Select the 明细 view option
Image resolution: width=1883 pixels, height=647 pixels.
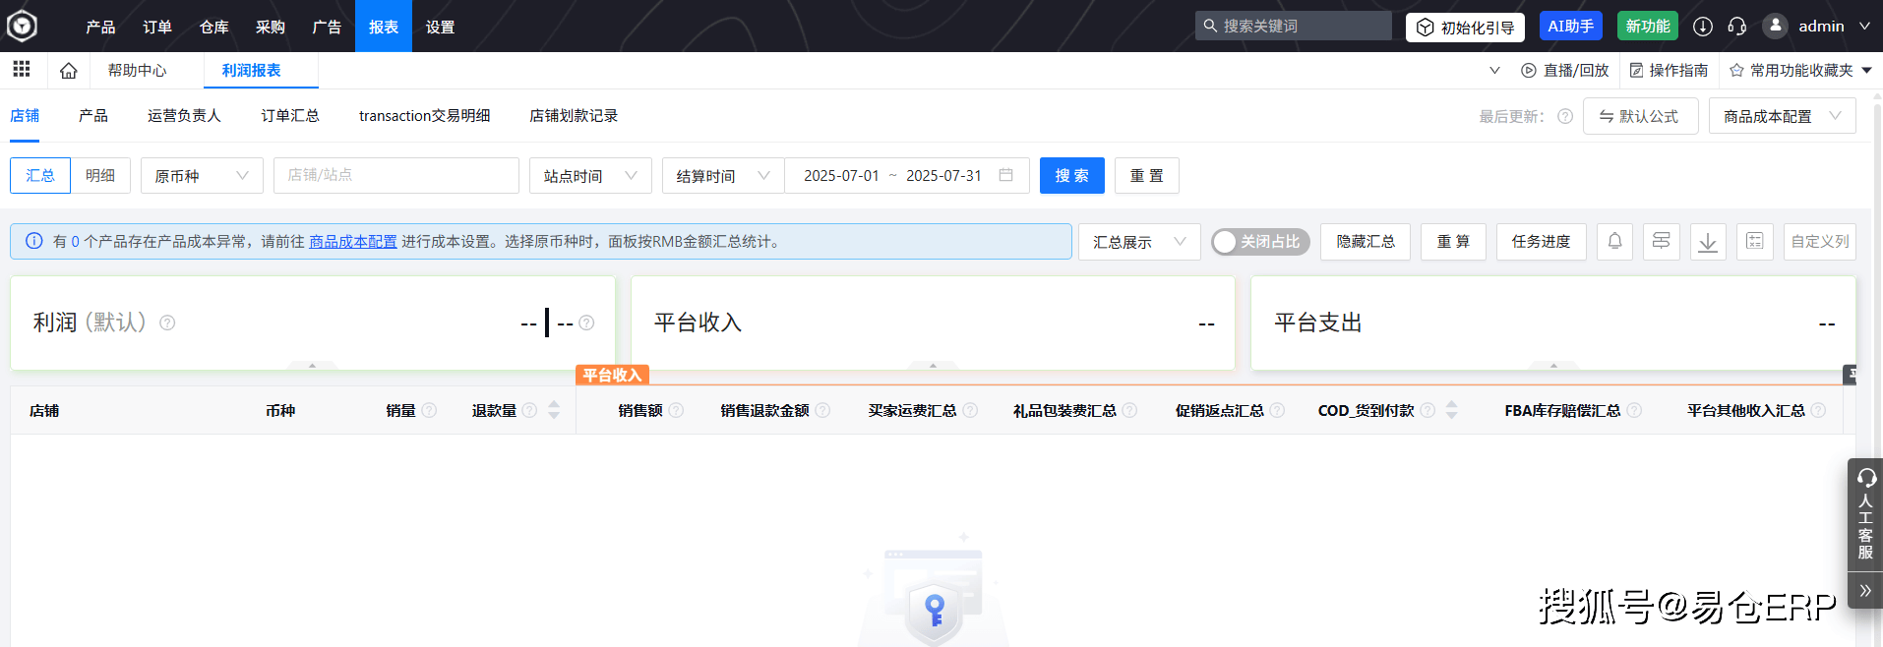[x=100, y=176]
